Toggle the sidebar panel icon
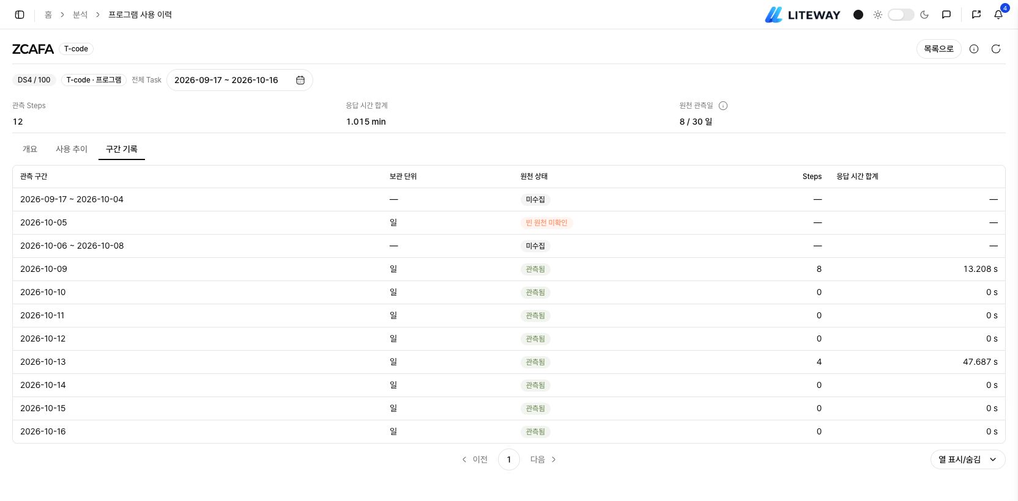 point(20,15)
